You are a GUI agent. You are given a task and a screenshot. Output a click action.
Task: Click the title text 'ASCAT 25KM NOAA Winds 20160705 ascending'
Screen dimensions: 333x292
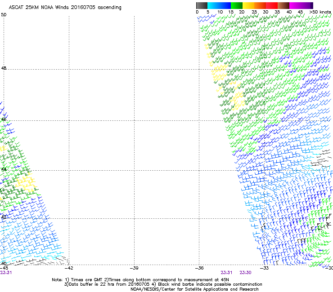pos(65,8)
